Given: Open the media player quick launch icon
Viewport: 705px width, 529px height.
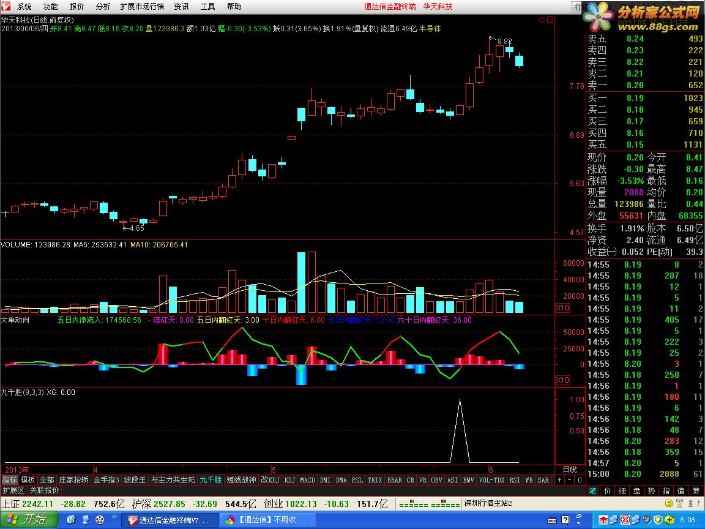Looking at the screenshot, I should (x=100, y=520).
